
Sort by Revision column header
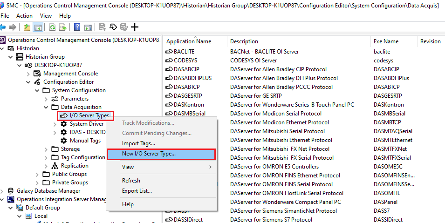point(431,41)
